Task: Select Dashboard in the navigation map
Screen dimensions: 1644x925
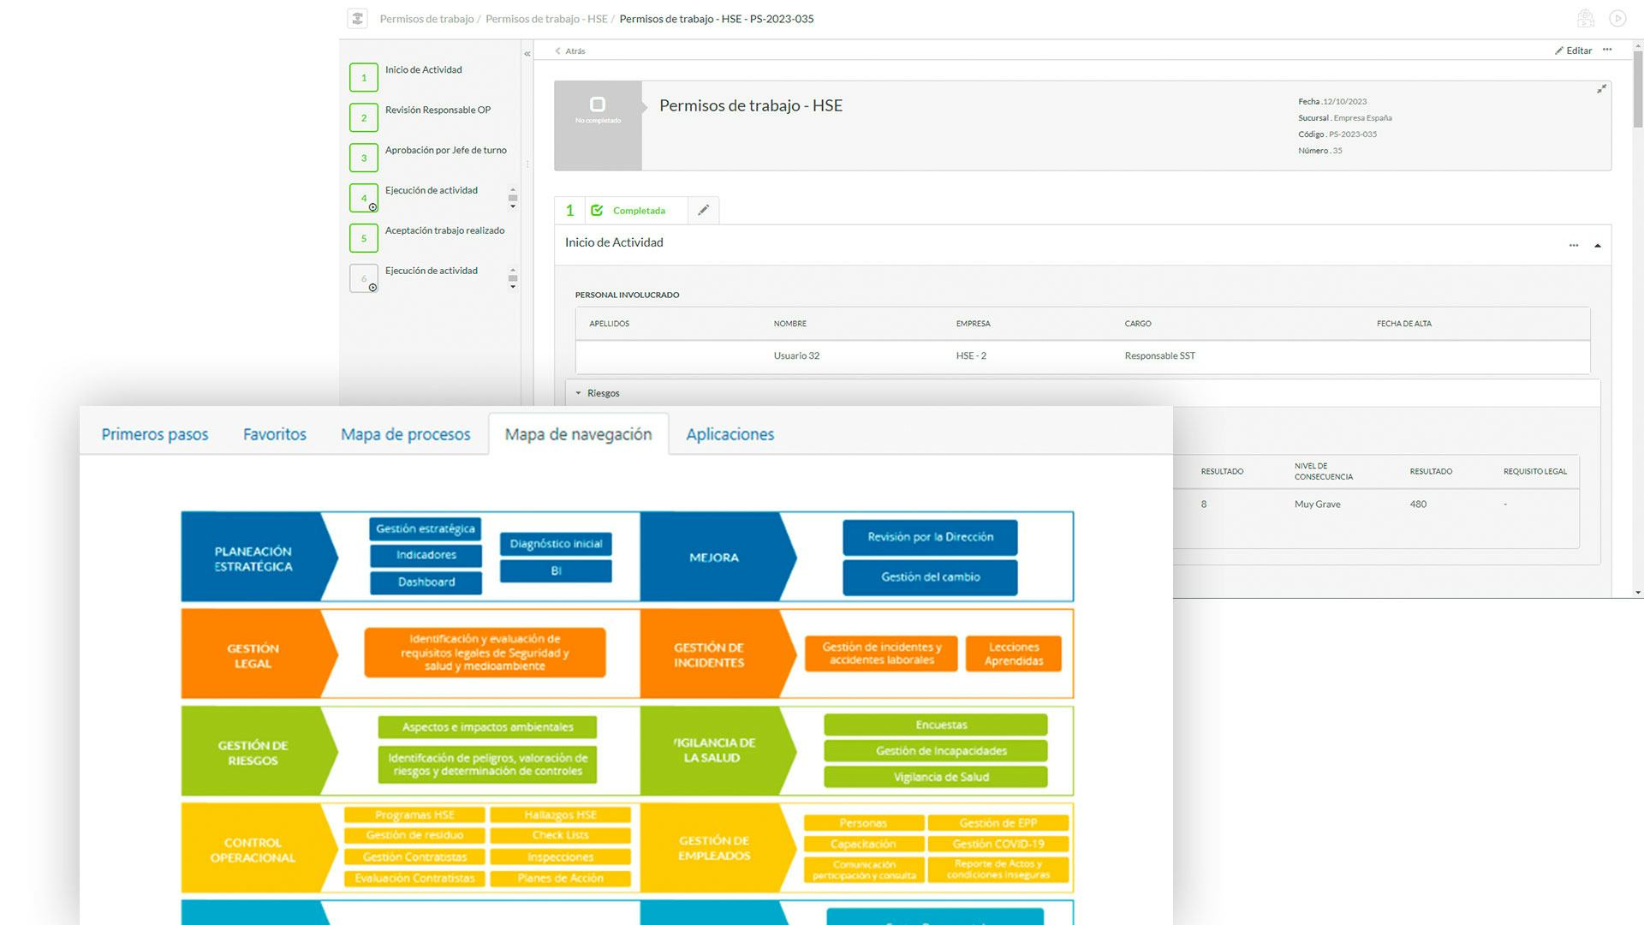Action: (426, 582)
